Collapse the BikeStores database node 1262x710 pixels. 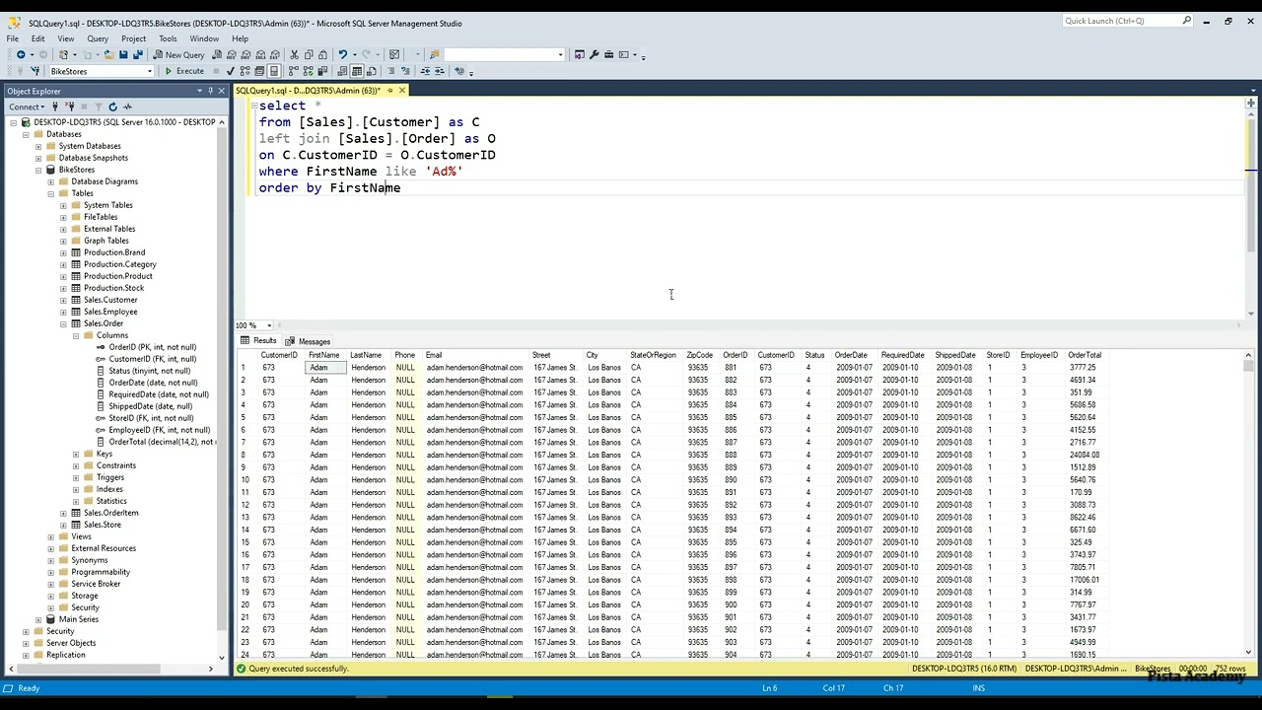pos(38,170)
